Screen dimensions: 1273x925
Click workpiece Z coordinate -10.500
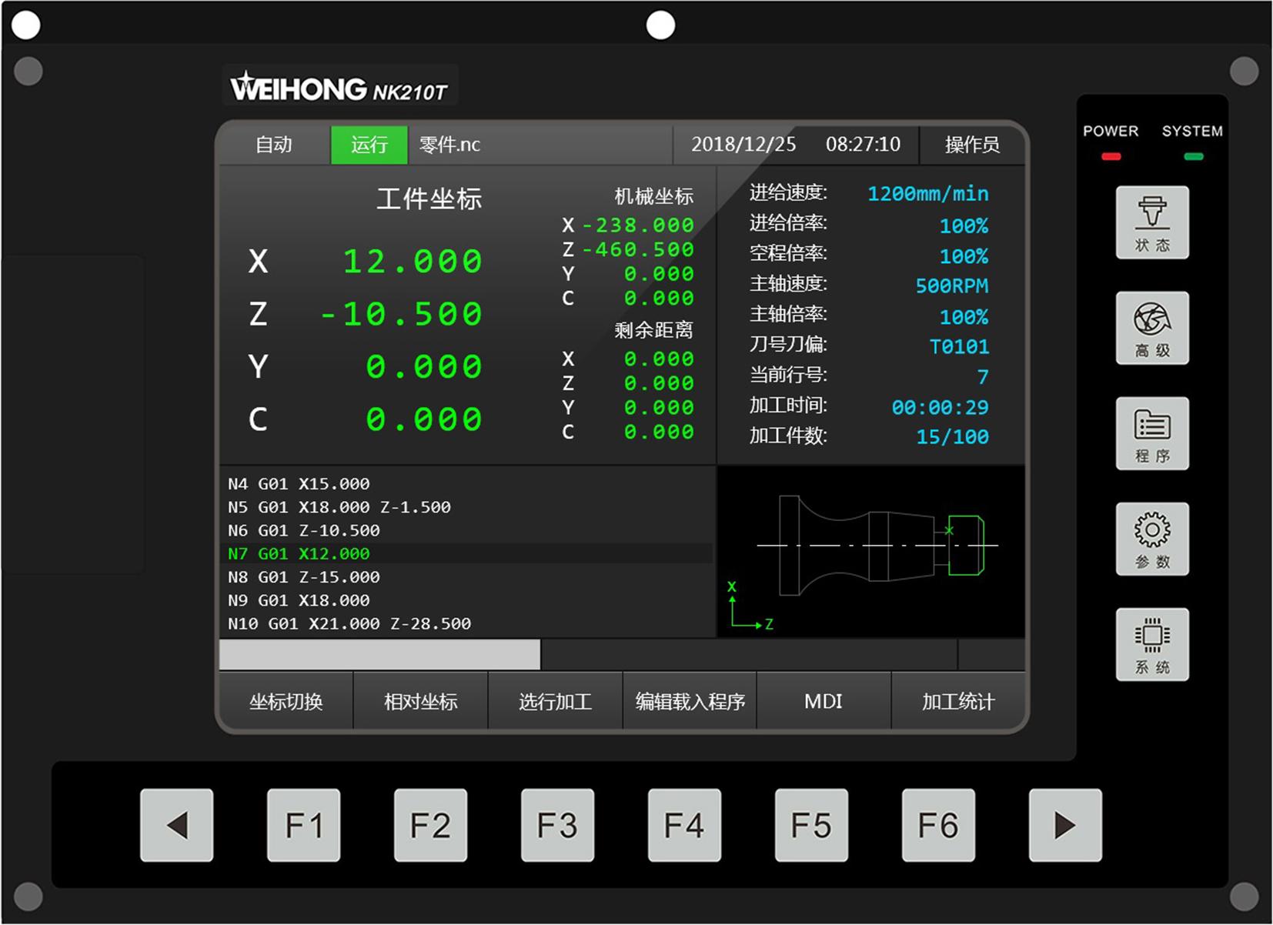pos(401,313)
